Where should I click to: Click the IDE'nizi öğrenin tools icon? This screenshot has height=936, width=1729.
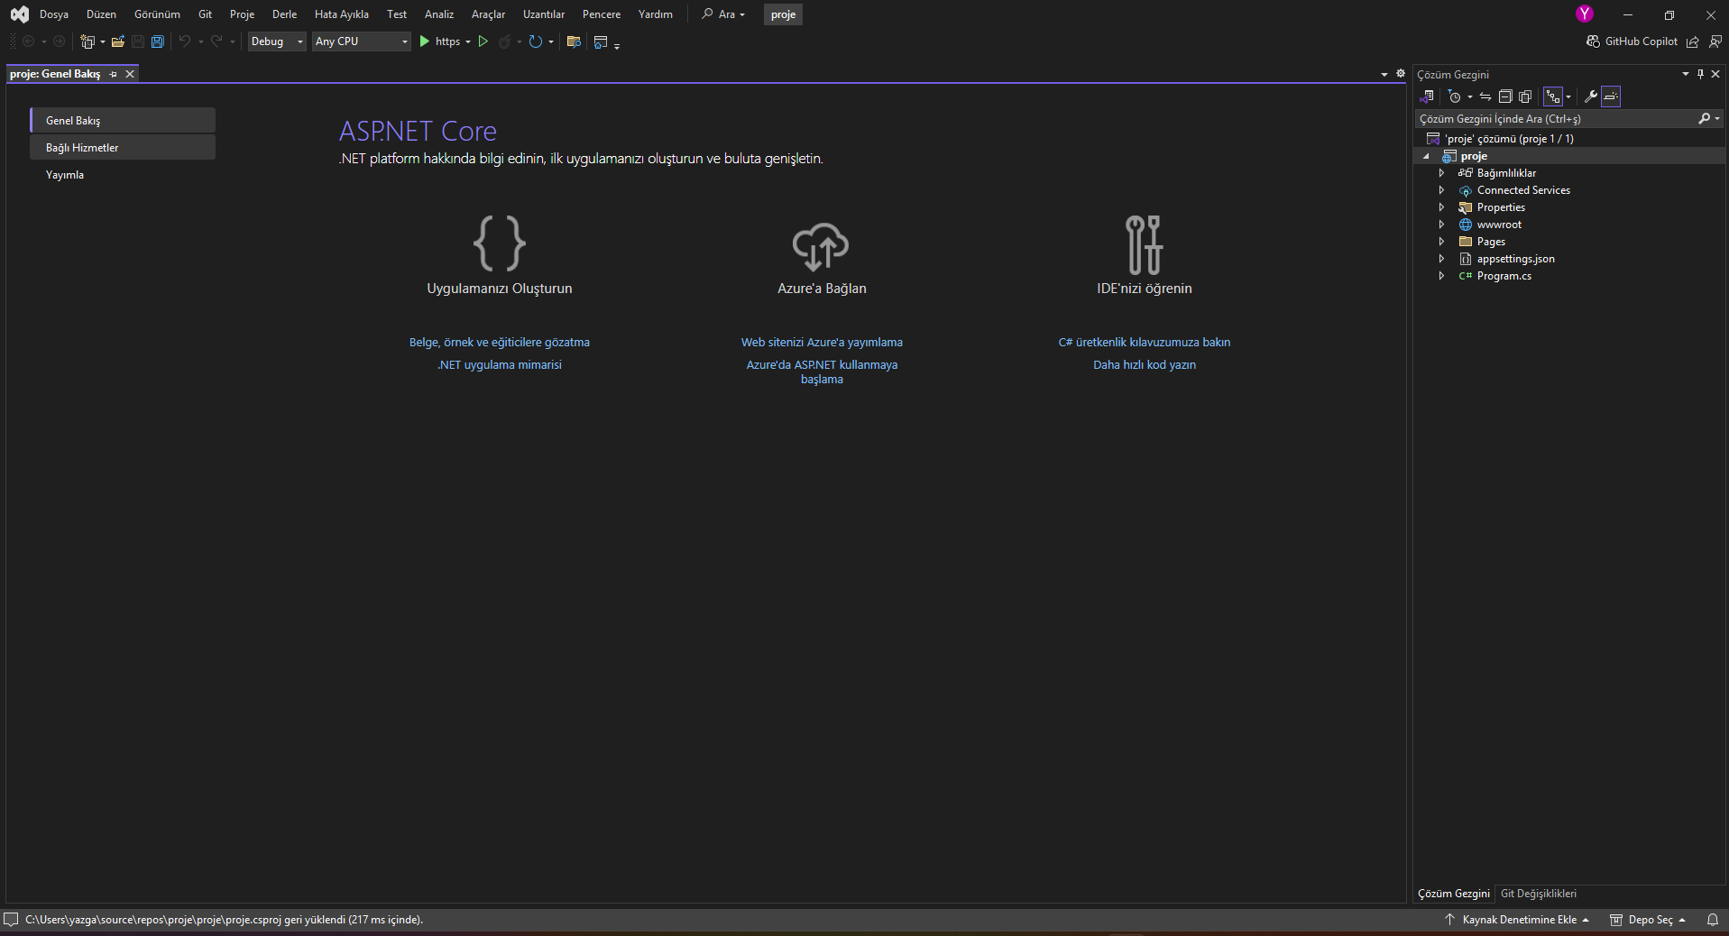tap(1144, 244)
